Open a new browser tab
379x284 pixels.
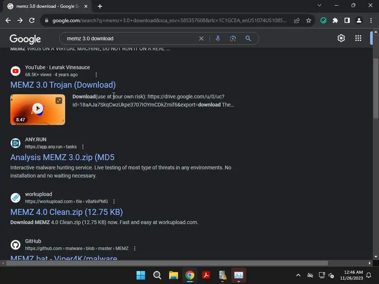(100, 6)
